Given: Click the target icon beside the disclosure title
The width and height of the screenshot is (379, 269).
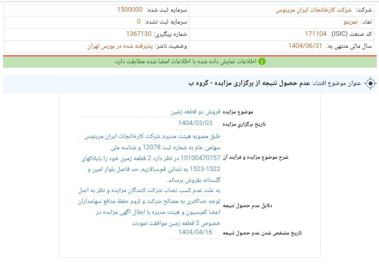Looking at the screenshot, I should point(370,83).
